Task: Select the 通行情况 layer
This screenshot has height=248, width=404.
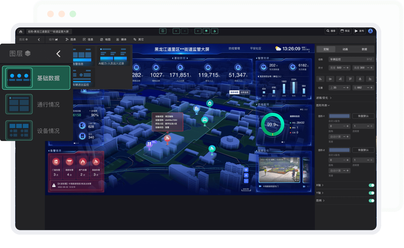Action: 36,104
